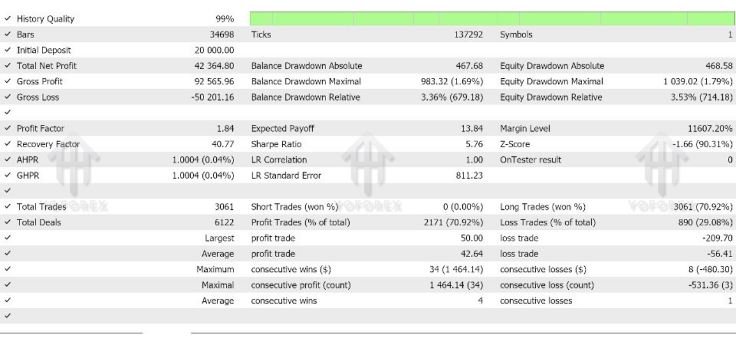Screen dimensions: 736x345
Task: Toggle the checkmark next to Total Trades
Action: coord(7,207)
